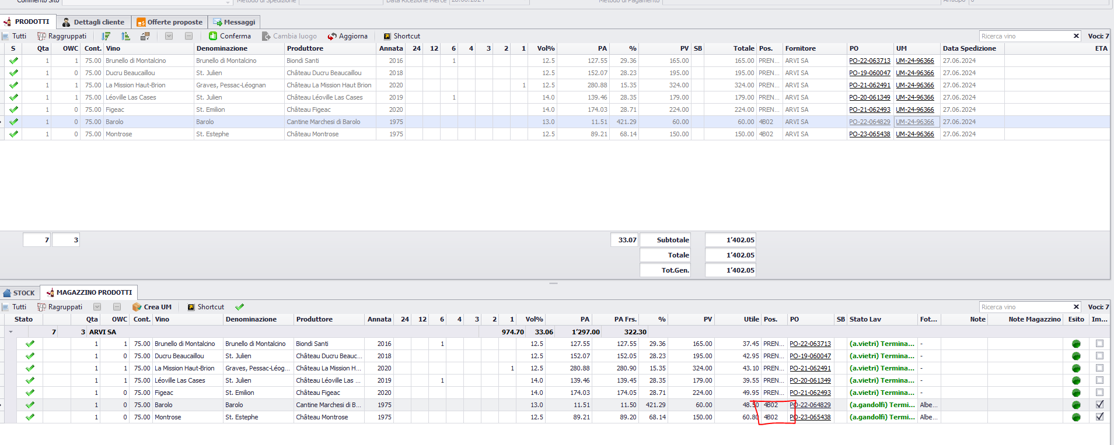Click Crea UM package button

[x=152, y=307]
